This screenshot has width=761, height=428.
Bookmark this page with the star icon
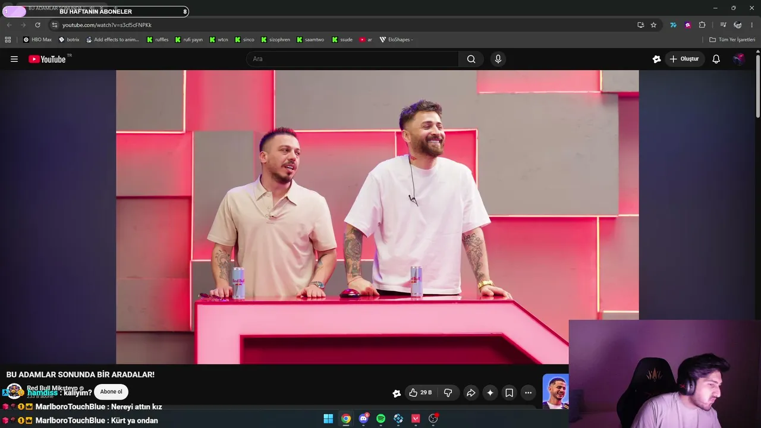(653, 25)
